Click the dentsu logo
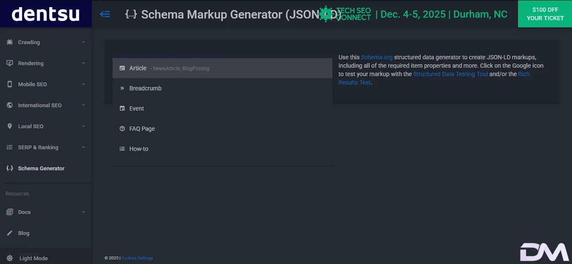 pos(46,14)
